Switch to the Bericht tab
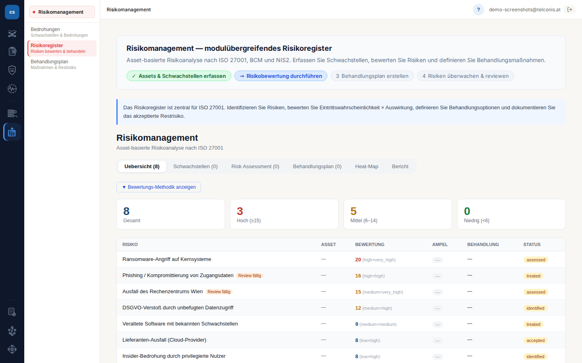Screen dimensions: 582x363 pos(400,167)
